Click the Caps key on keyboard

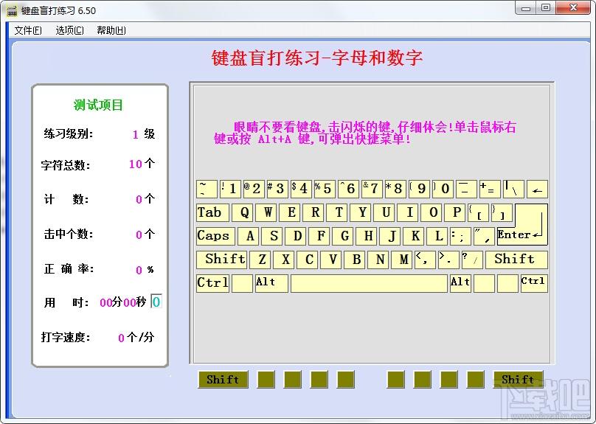[215, 236]
